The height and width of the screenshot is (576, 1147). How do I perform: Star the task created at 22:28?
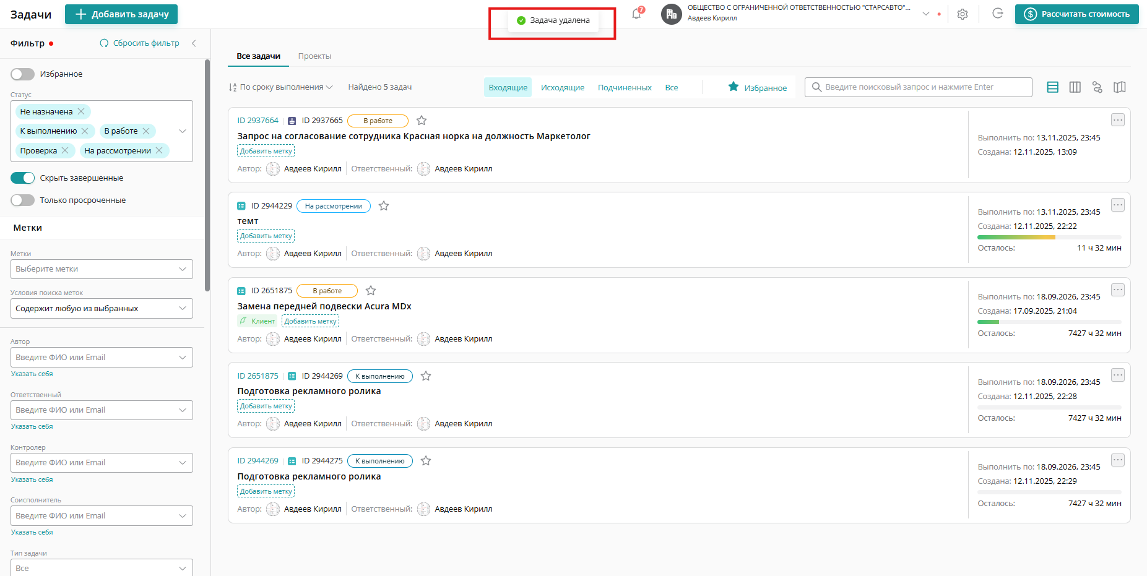pyautogui.click(x=426, y=376)
